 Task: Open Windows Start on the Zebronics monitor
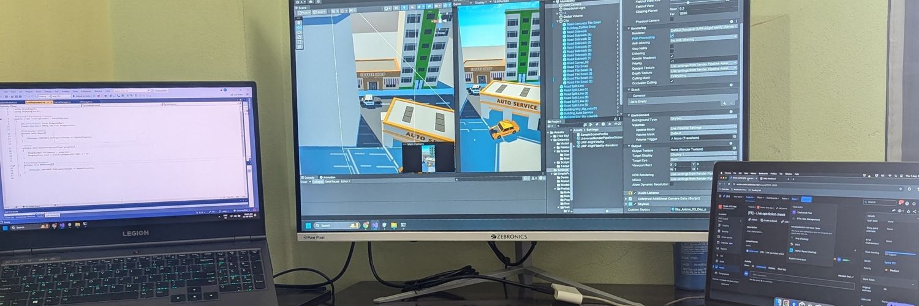click(x=308, y=226)
